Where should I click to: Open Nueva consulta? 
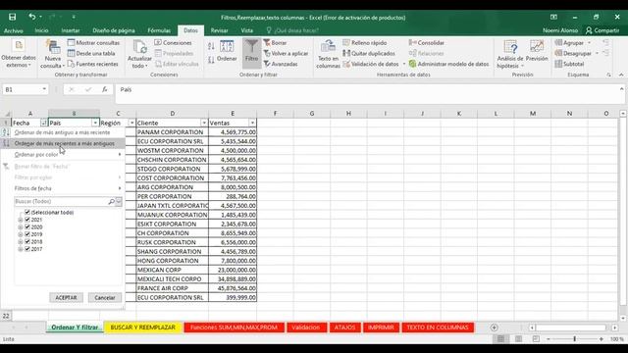(x=52, y=54)
